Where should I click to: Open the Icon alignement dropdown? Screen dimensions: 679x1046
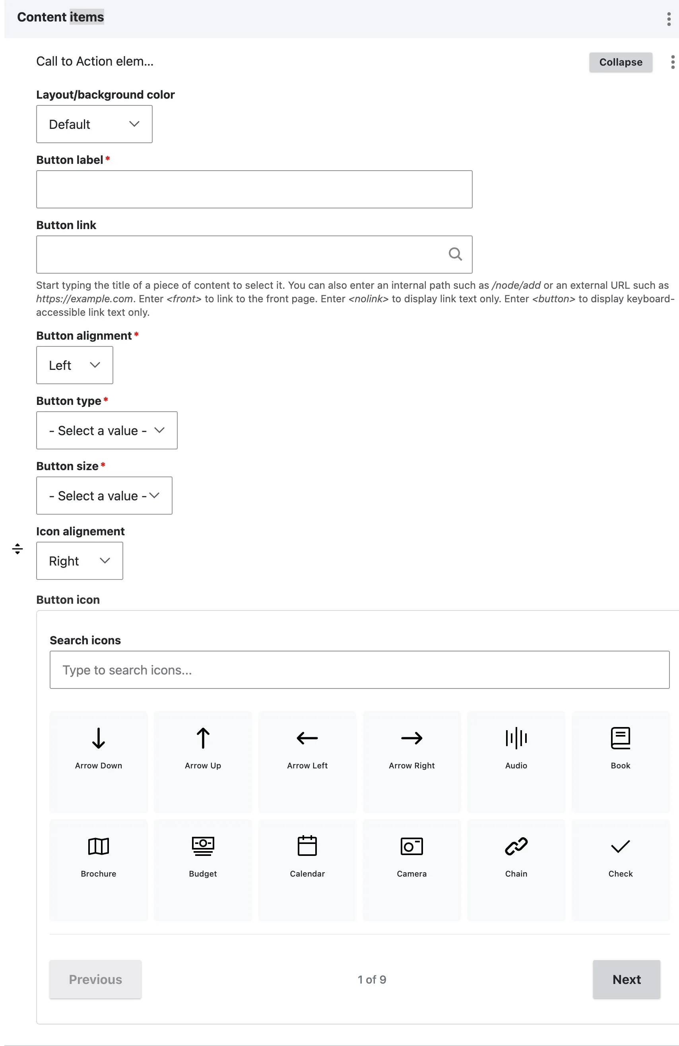click(x=80, y=561)
